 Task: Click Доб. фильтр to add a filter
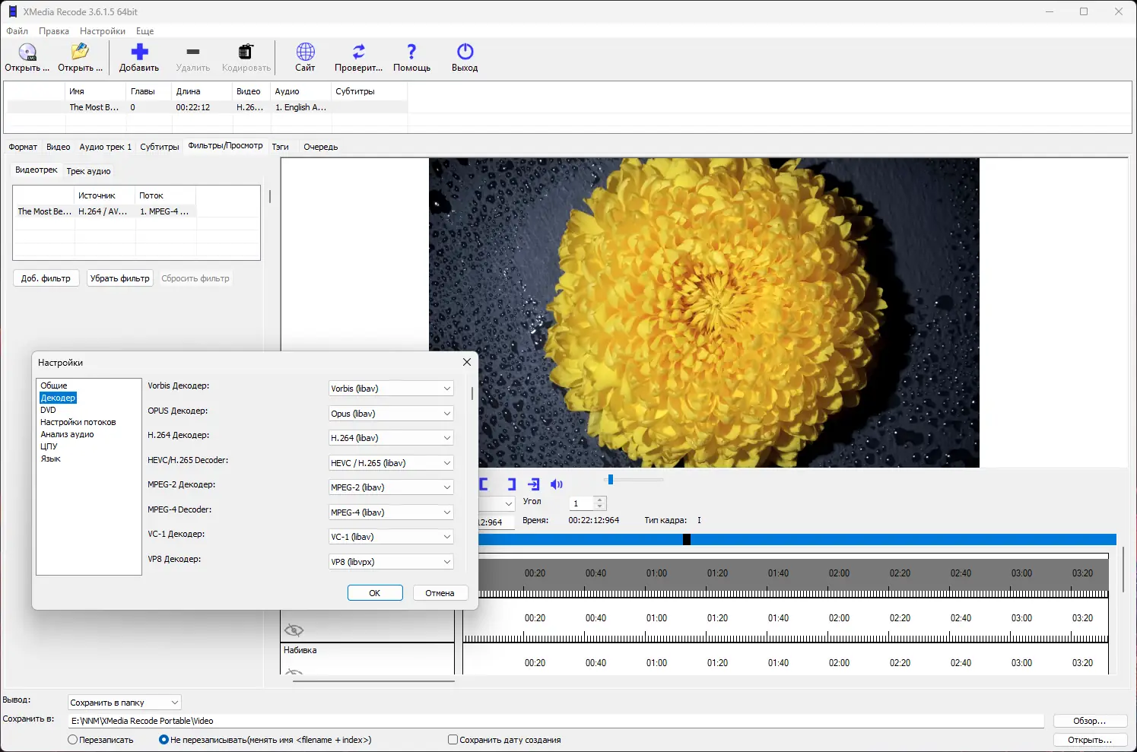[x=46, y=278]
